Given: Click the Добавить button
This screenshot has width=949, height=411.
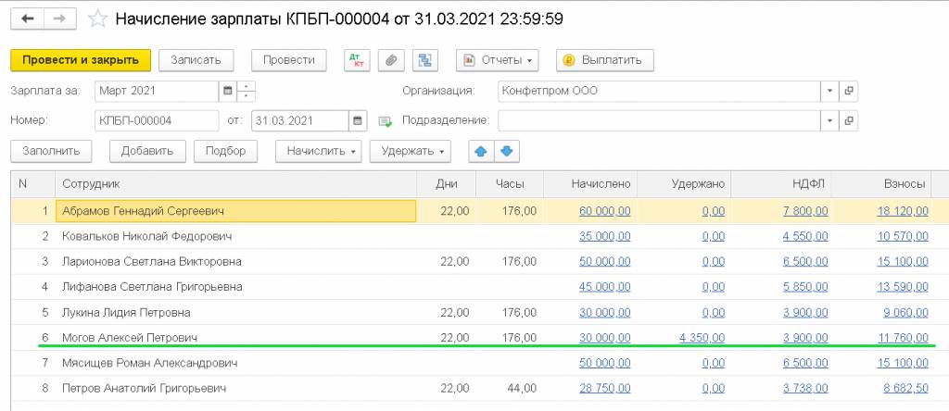Looking at the screenshot, I should (147, 151).
